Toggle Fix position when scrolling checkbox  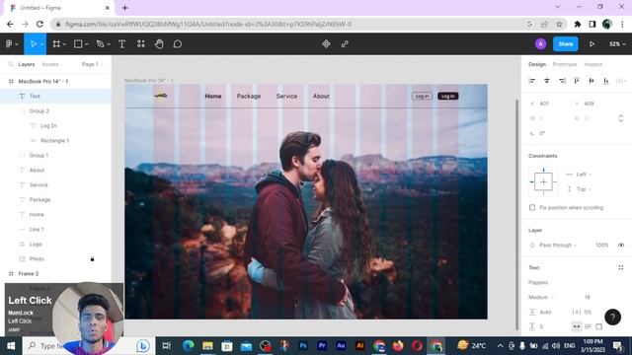[532, 208]
